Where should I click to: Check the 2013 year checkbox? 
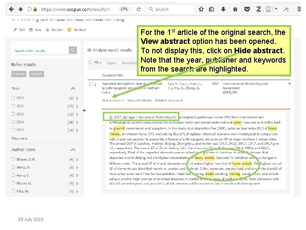click(13, 129)
